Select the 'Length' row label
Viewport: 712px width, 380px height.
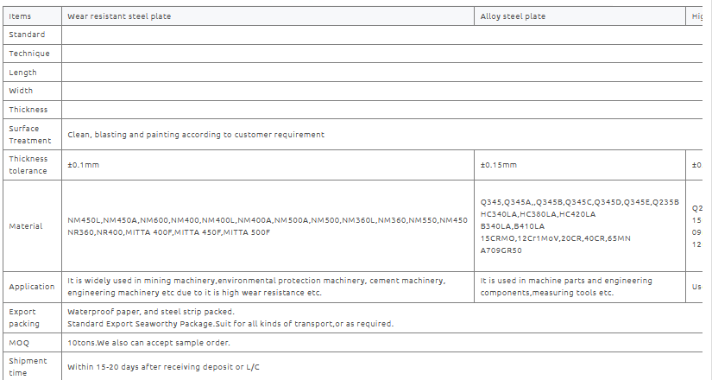[x=22, y=73]
